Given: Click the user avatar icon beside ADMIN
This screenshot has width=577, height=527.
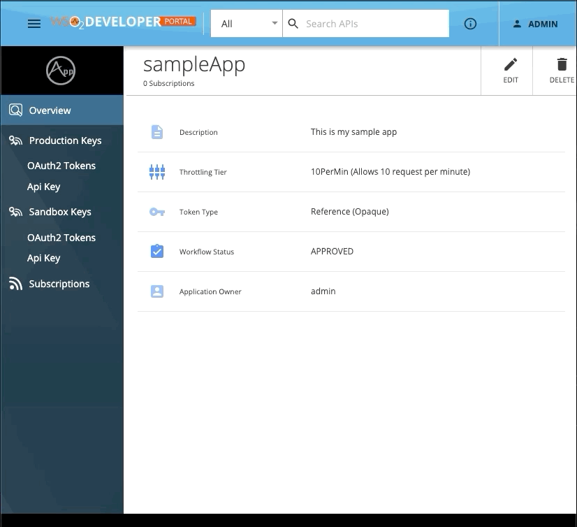Looking at the screenshot, I should point(517,24).
